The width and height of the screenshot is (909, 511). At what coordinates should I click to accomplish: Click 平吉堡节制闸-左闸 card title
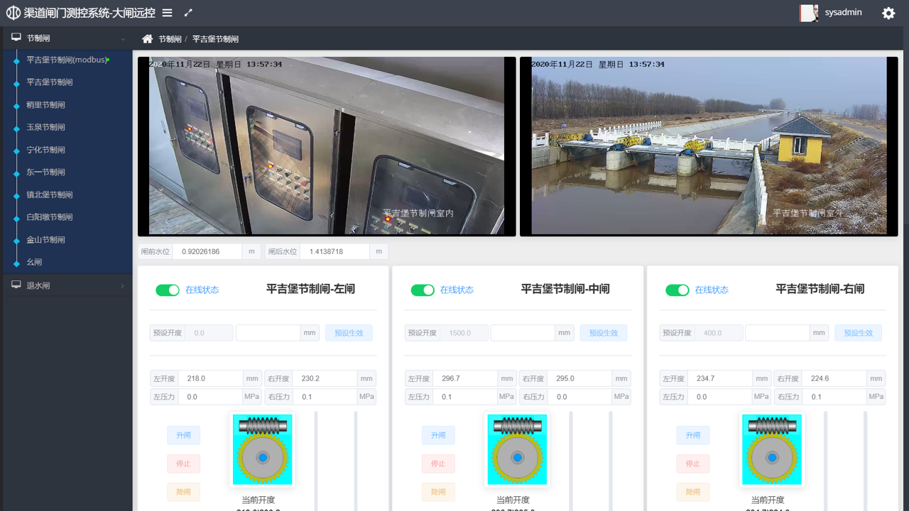tap(310, 289)
